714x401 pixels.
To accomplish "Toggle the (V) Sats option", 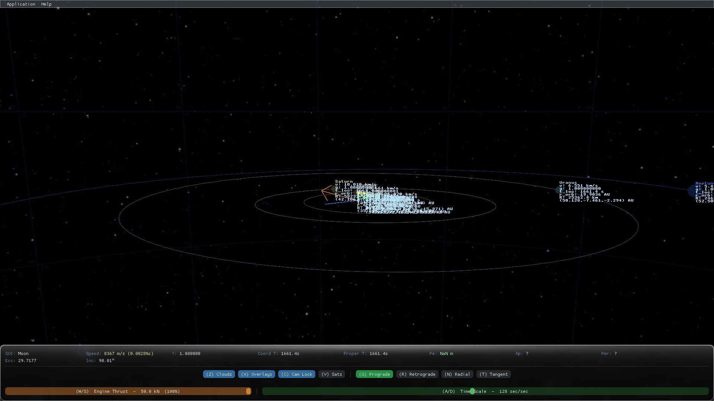I will pyautogui.click(x=332, y=374).
